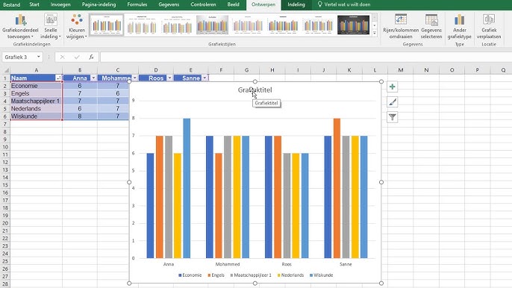
Task: Click the Wiskunde legend entry
Action: (x=321, y=275)
